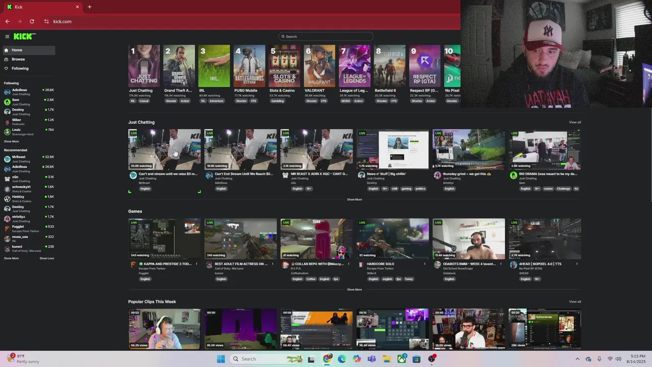Open Windows Start menu
This screenshot has height=367, width=652.
221,359
